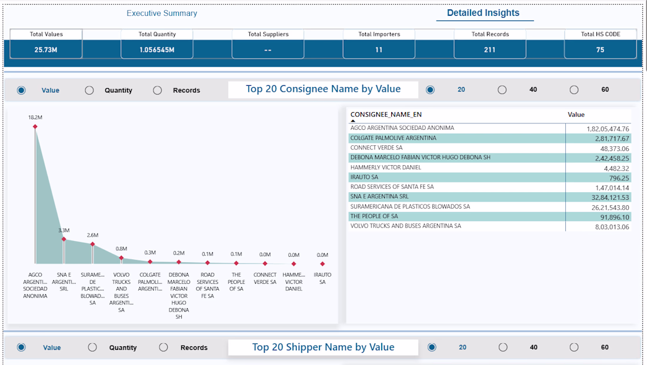The width and height of the screenshot is (647, 365).
Task: Click the Total Importers card showing 11
Action: (379, 43)
